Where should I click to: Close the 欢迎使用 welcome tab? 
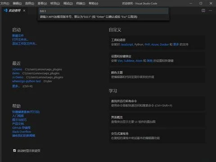(24, 10)
